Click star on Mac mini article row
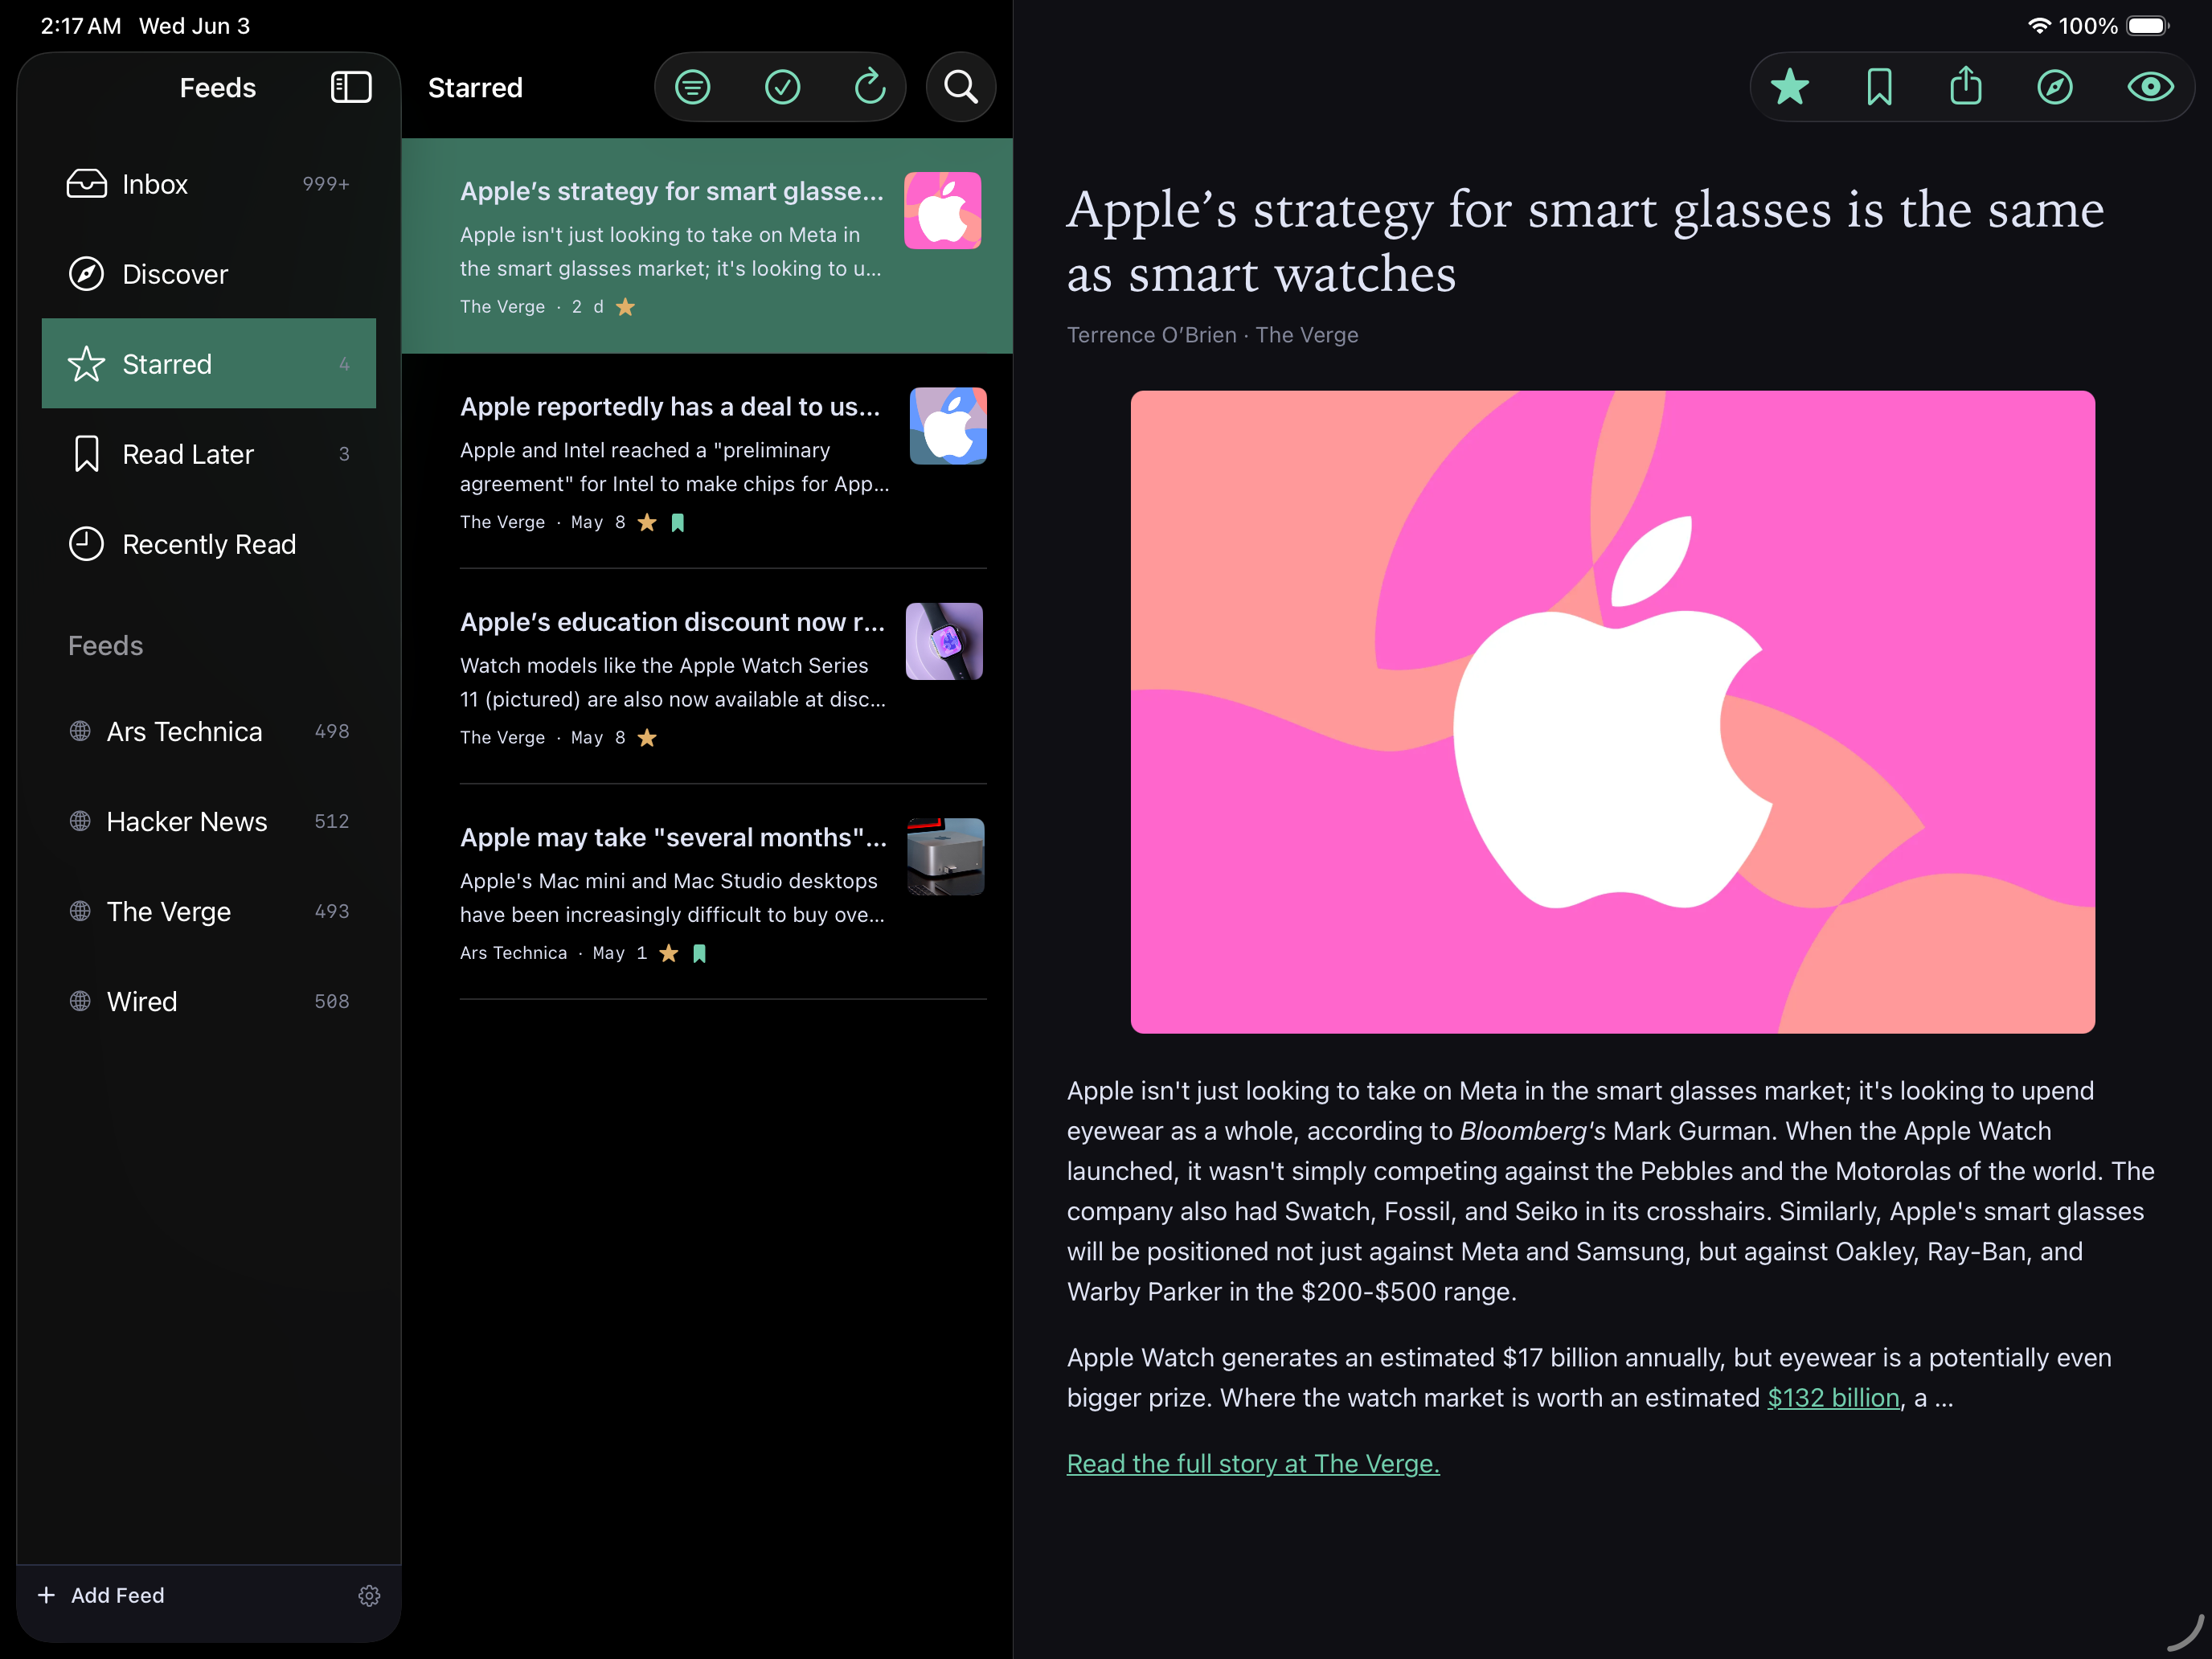Screen dimensions: 2212x1659 pyautogui.click(x=669, y=953)
